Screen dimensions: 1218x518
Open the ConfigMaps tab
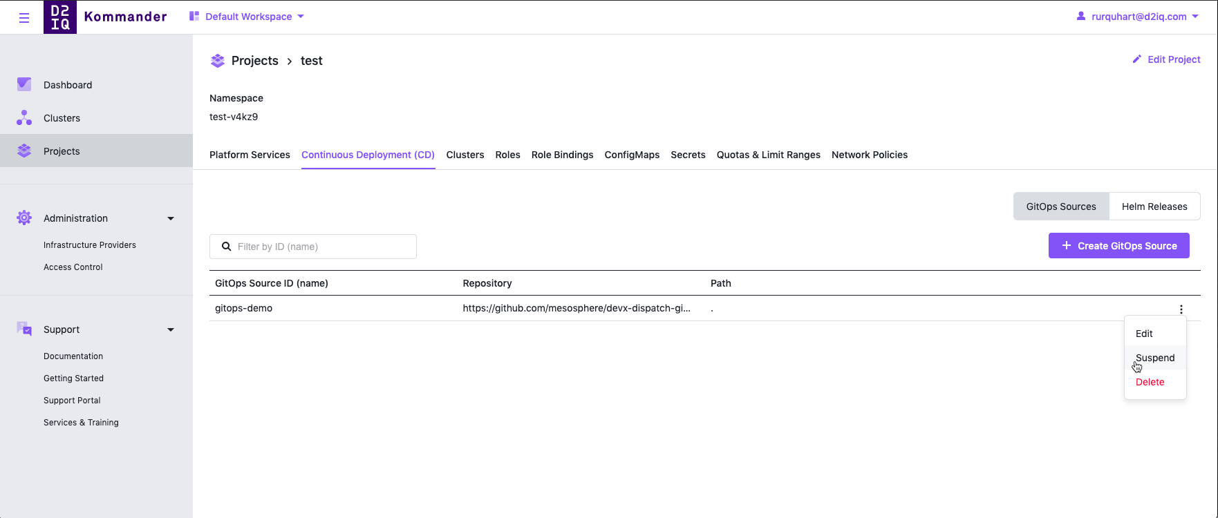click(632, 155)
